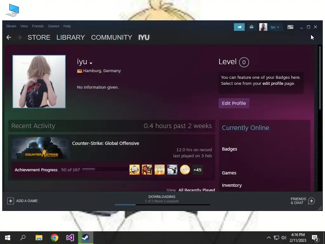This screenshot has height=244, width=325.
Task: Click the Steam announcements megaphone icon
Action: pos(239,27)
